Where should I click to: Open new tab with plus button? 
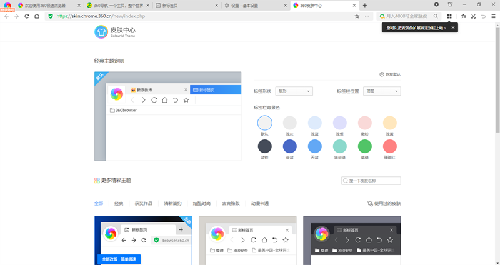click(x=364, y=5)
